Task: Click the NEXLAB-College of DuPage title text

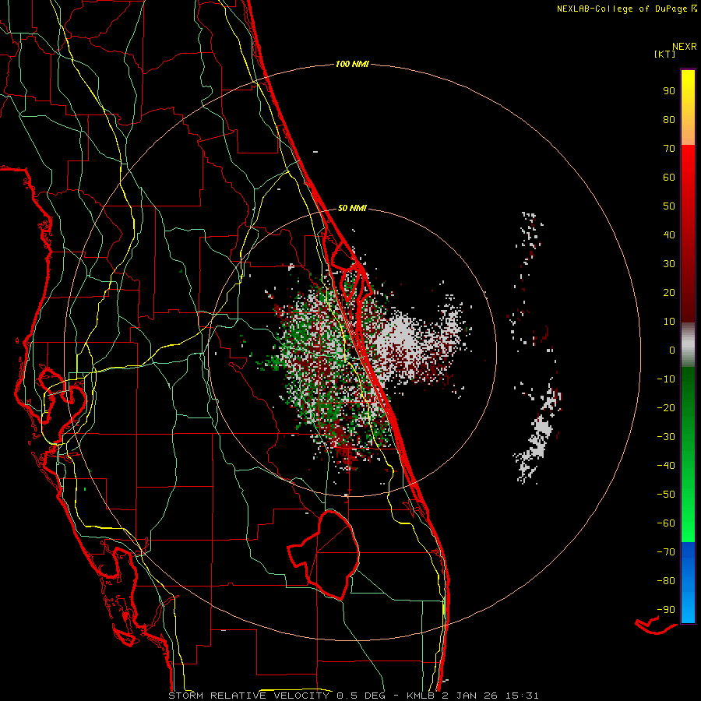Action: (622, 9)
